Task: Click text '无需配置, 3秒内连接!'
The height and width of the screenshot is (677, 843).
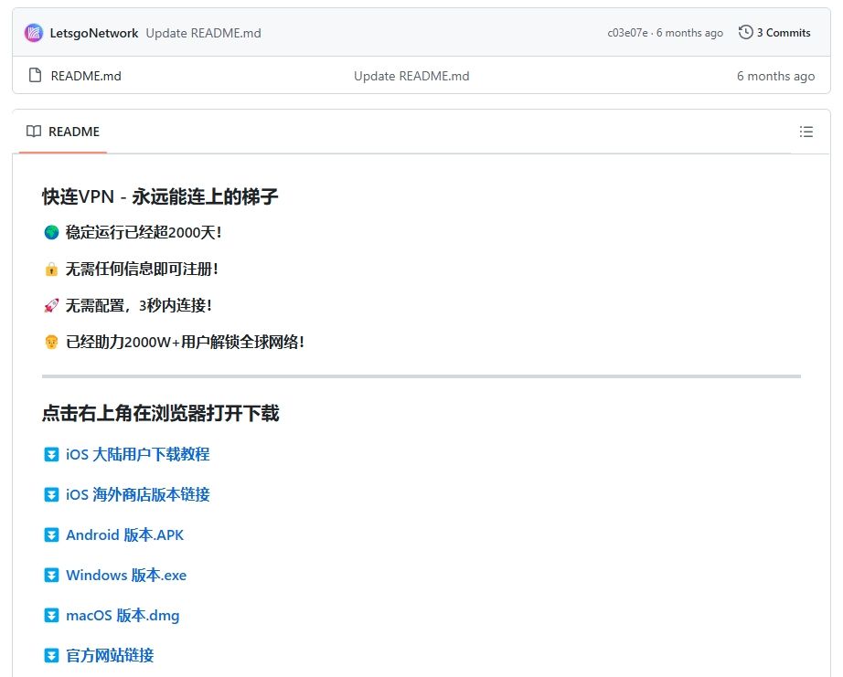Action: point(139,306)
